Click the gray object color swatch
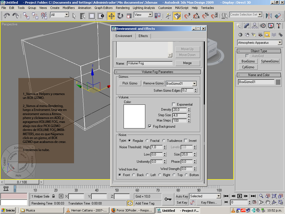 point(278,82)
